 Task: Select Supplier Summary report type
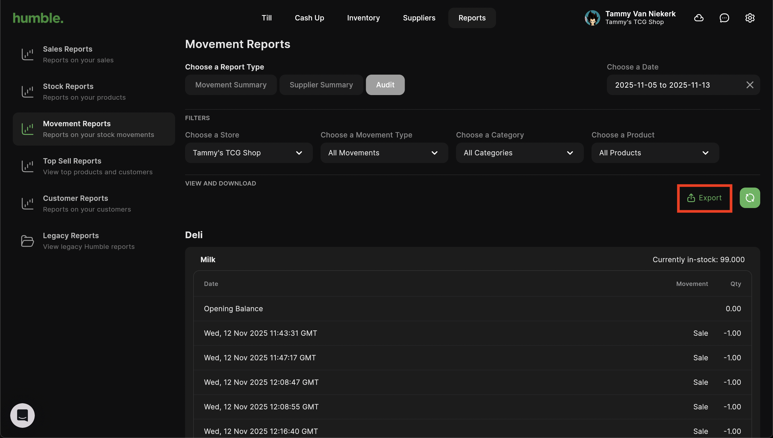click(x=321, y=85)
